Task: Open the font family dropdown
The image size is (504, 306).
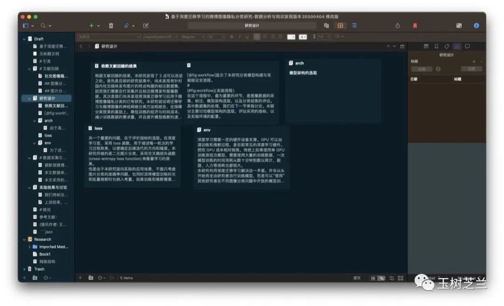Action: click(x=161, y=37)
